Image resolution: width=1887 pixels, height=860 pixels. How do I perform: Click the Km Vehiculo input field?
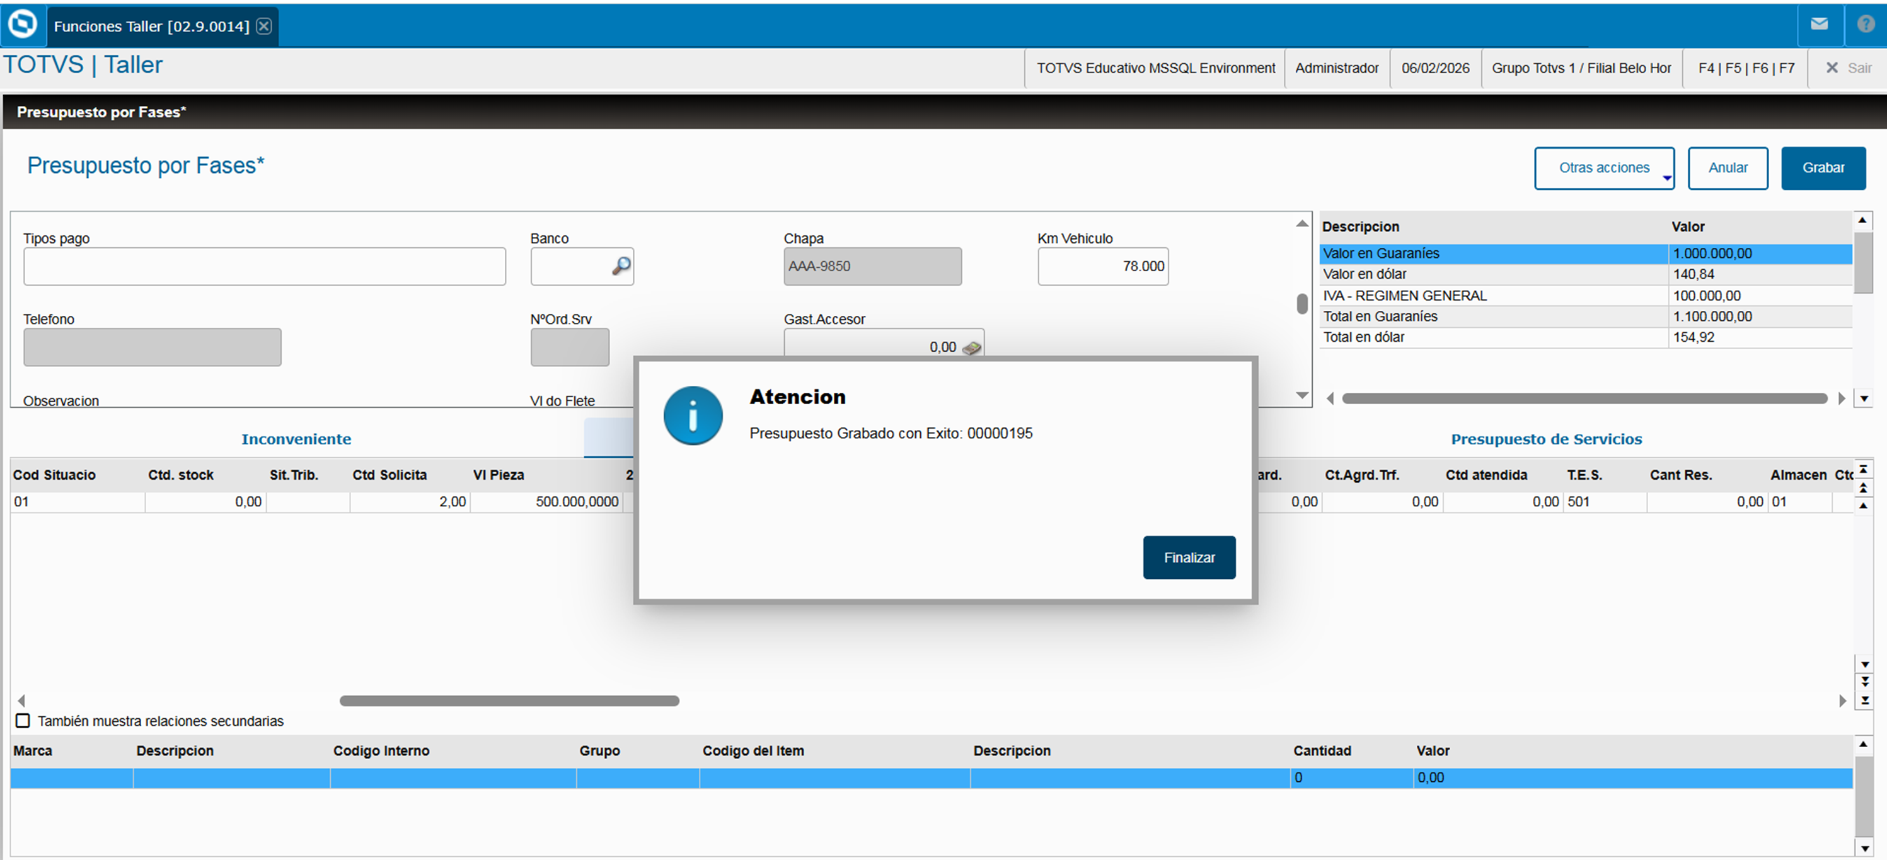pyautogui.click(x=1102, y=266)
